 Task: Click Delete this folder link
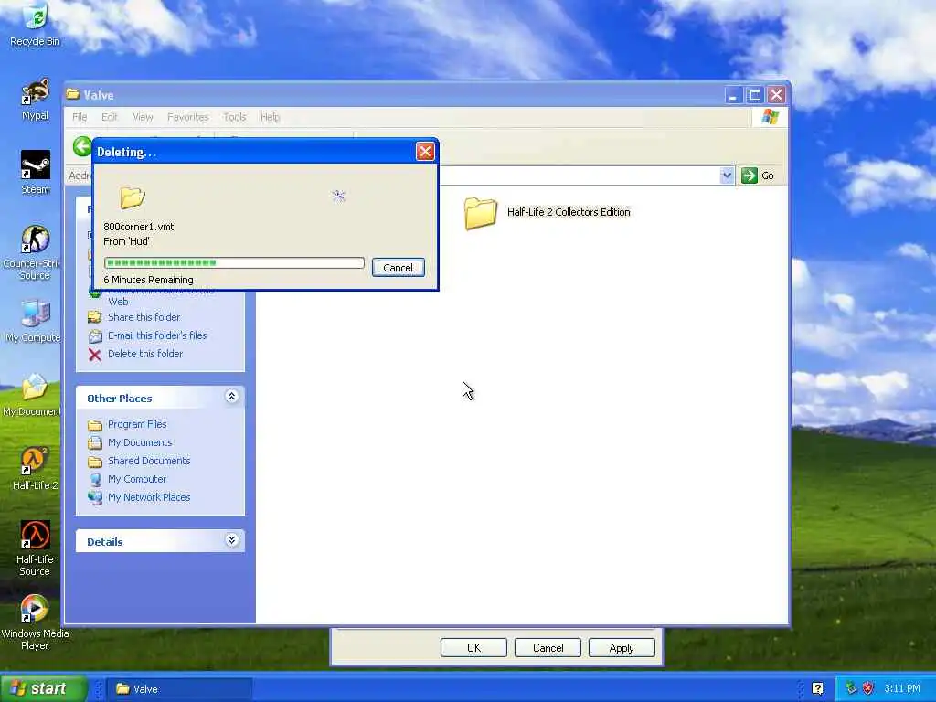[x=145, y=354]
